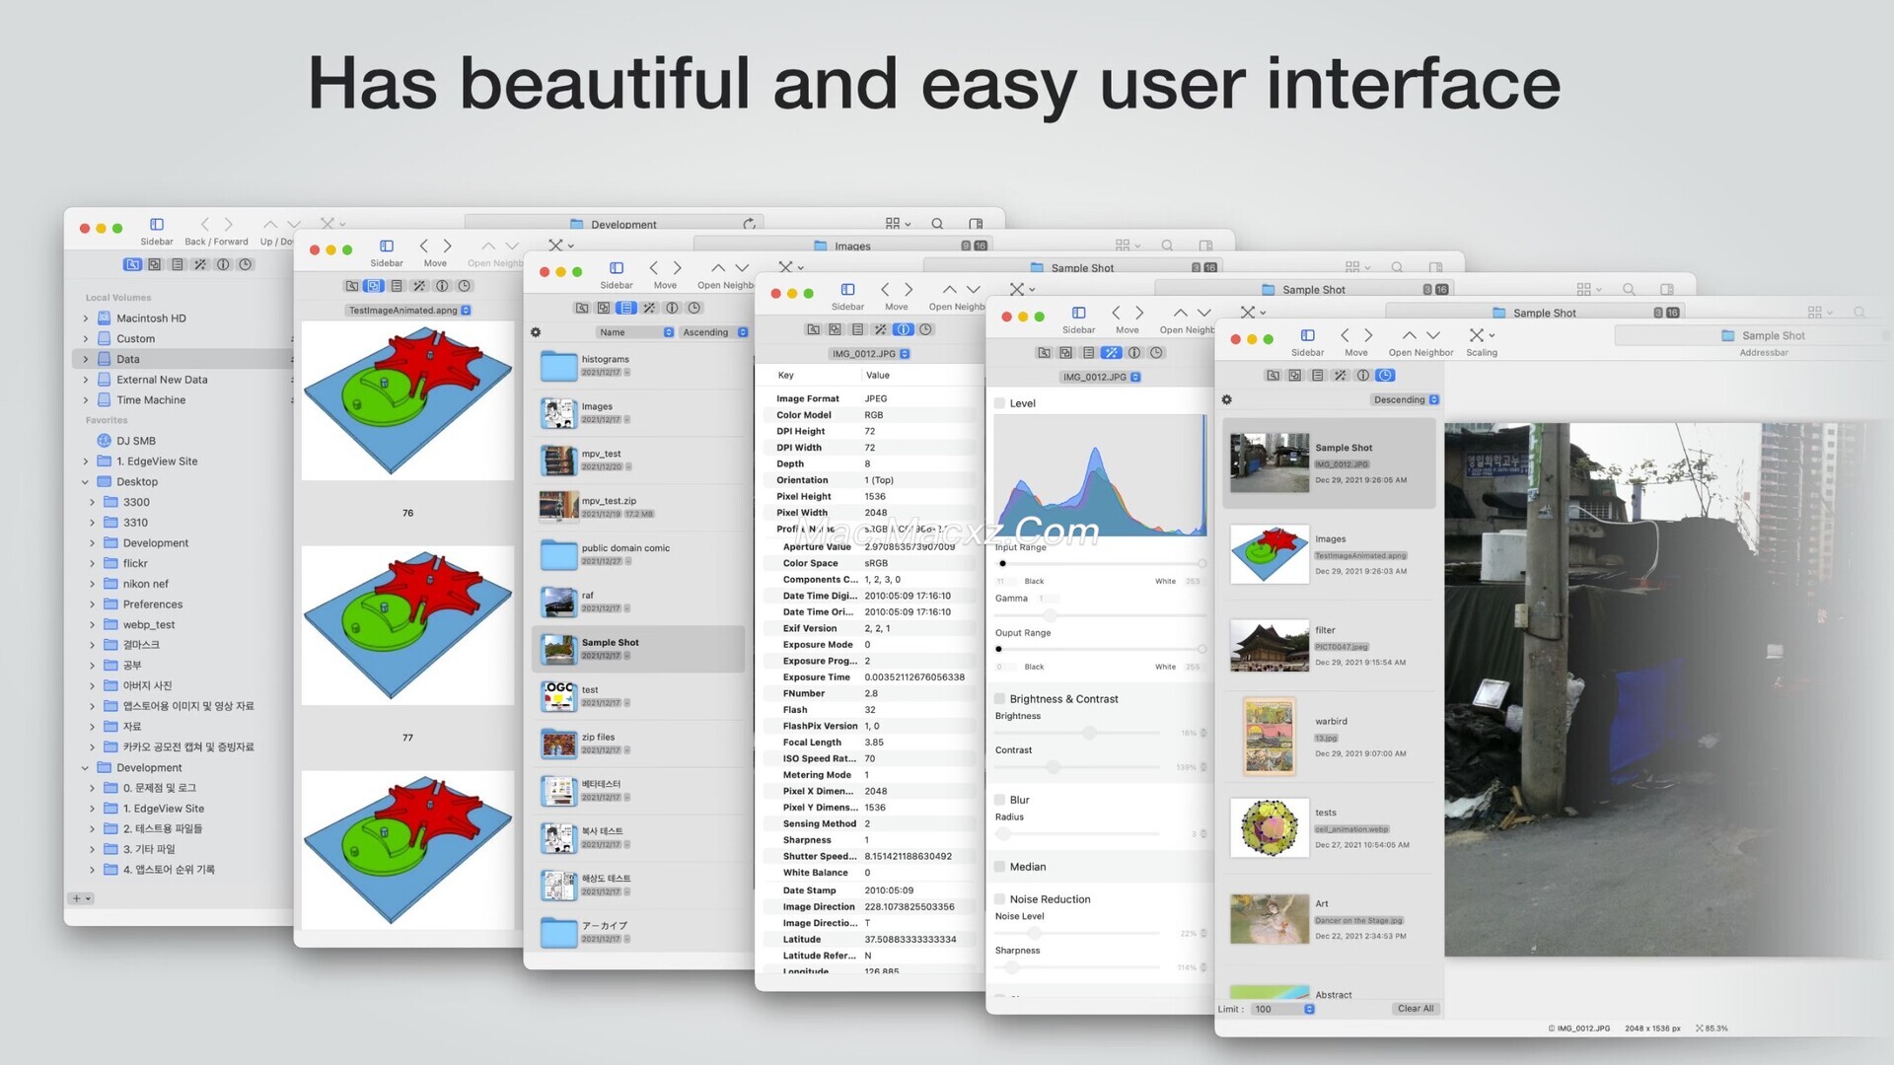Screen dimensions: 1894x1065
Task: Toggle Sidebar in the Key/Value metadata window
Action: pos(847,289)
